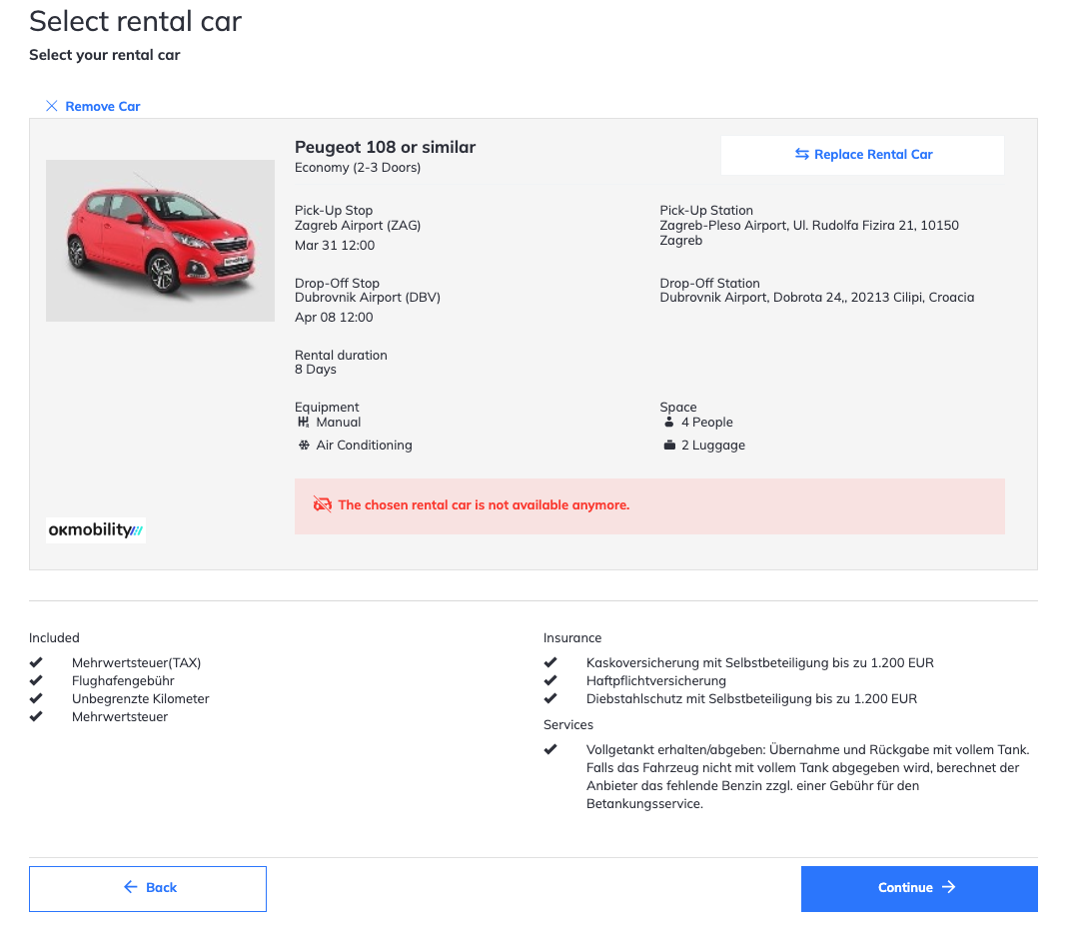Screen dimensions: 1075x933
Task: Click the crossed-out car unavailable icon
Action: pyautogui.click(x=323, y=505)
